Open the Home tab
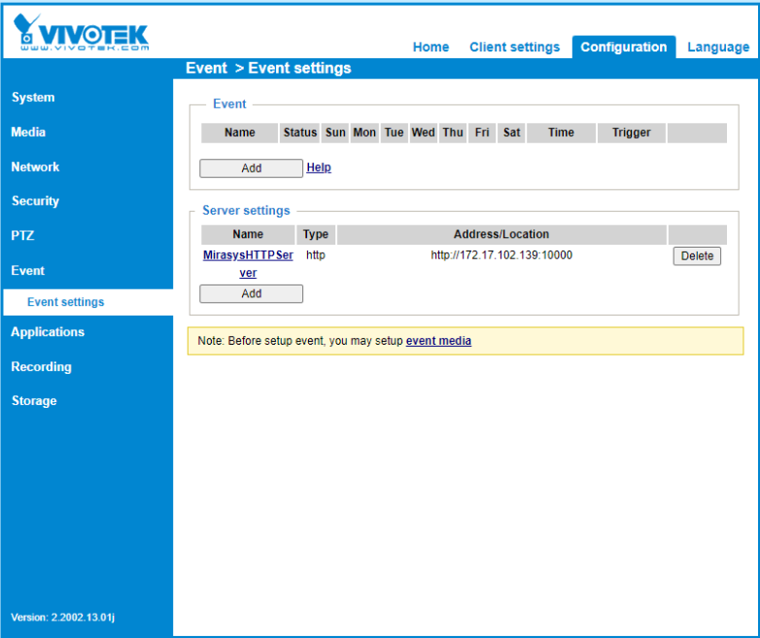The image size is (760, 638). pos(431,47)
